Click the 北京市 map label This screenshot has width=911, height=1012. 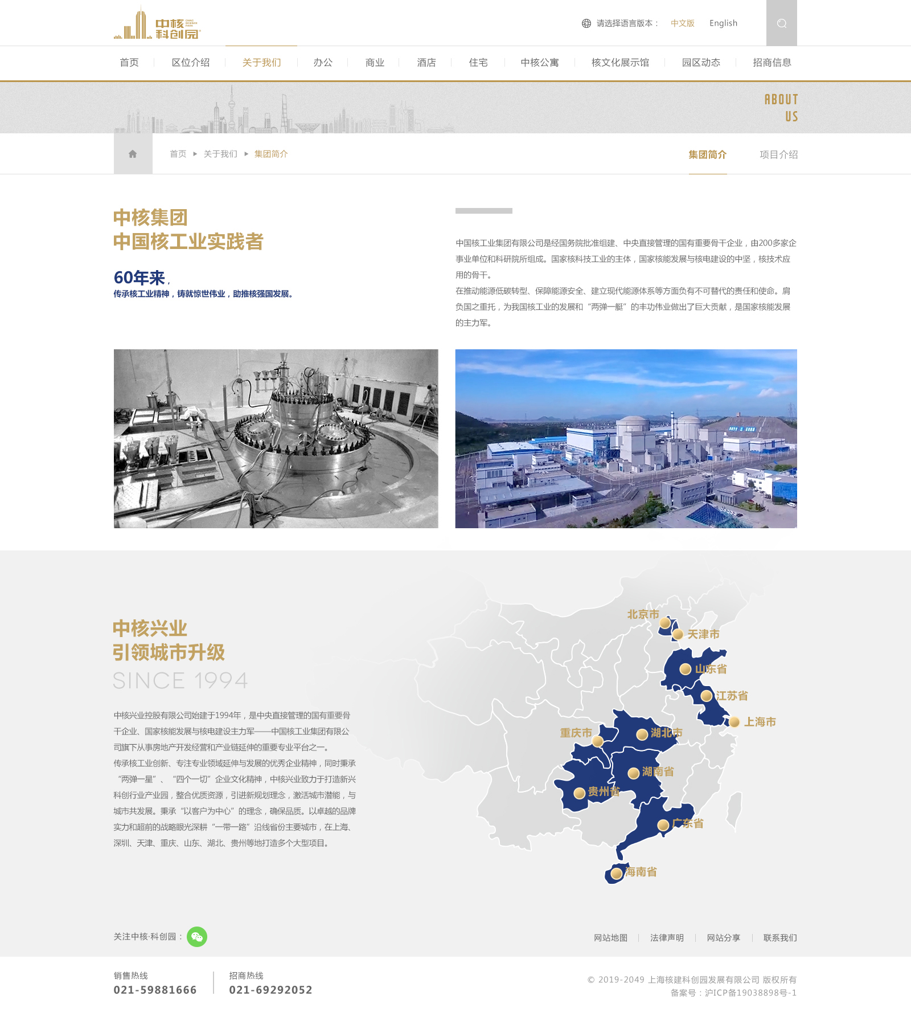click(x=643, y=614)
